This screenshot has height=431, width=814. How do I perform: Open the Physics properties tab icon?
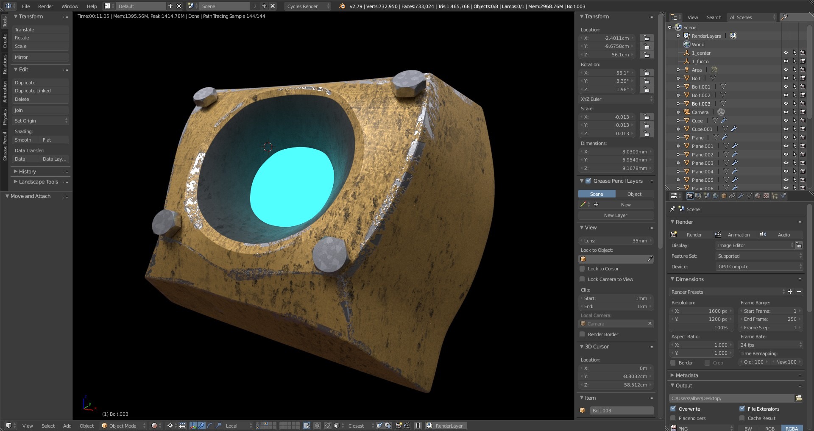tap(783, 196)
